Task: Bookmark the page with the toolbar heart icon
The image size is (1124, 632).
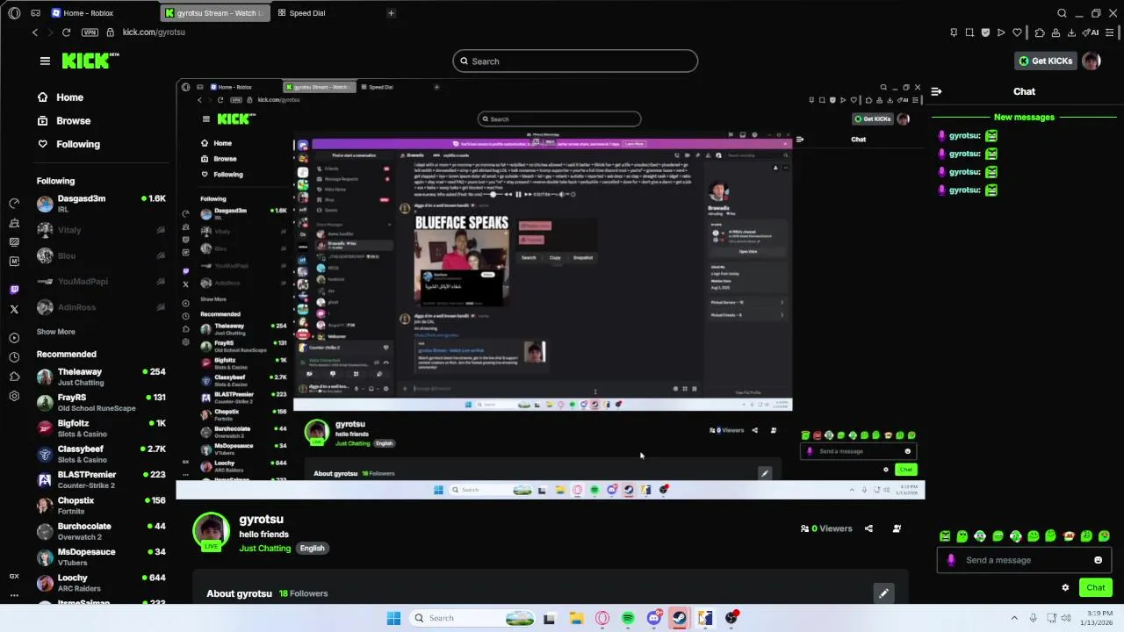Action: [x=1017, y=32]
